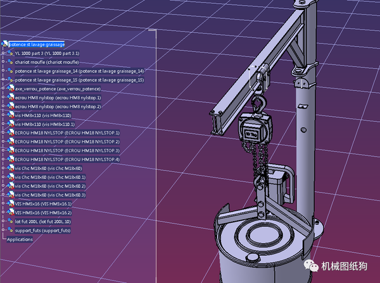The width and height of the screenshot is (380, 283).
Task: Click the potence st lavage graissage_14 icon
Action: 10,71
